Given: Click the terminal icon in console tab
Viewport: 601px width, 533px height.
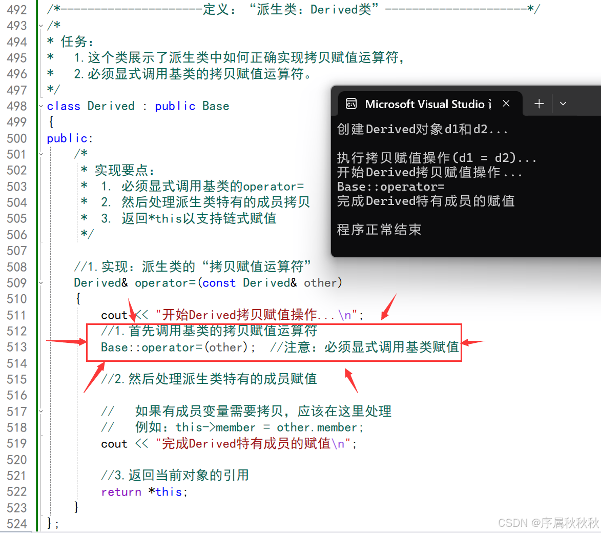Looking at the screenshot, I should point(351,104).
